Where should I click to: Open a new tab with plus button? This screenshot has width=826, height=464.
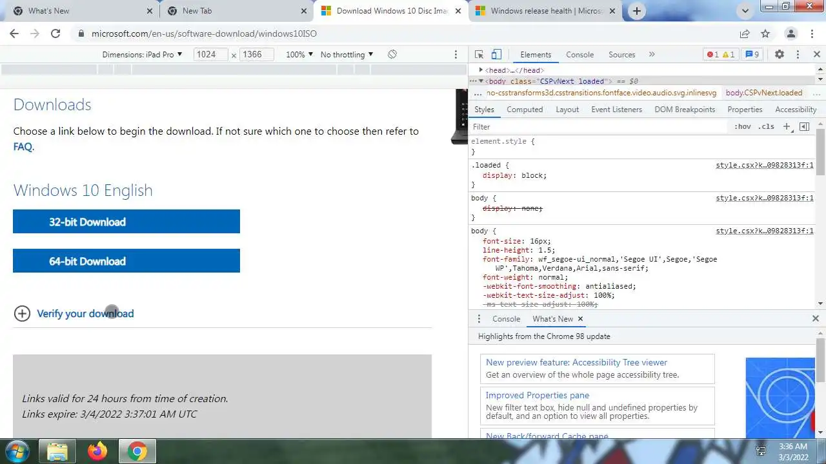[637, 11]
